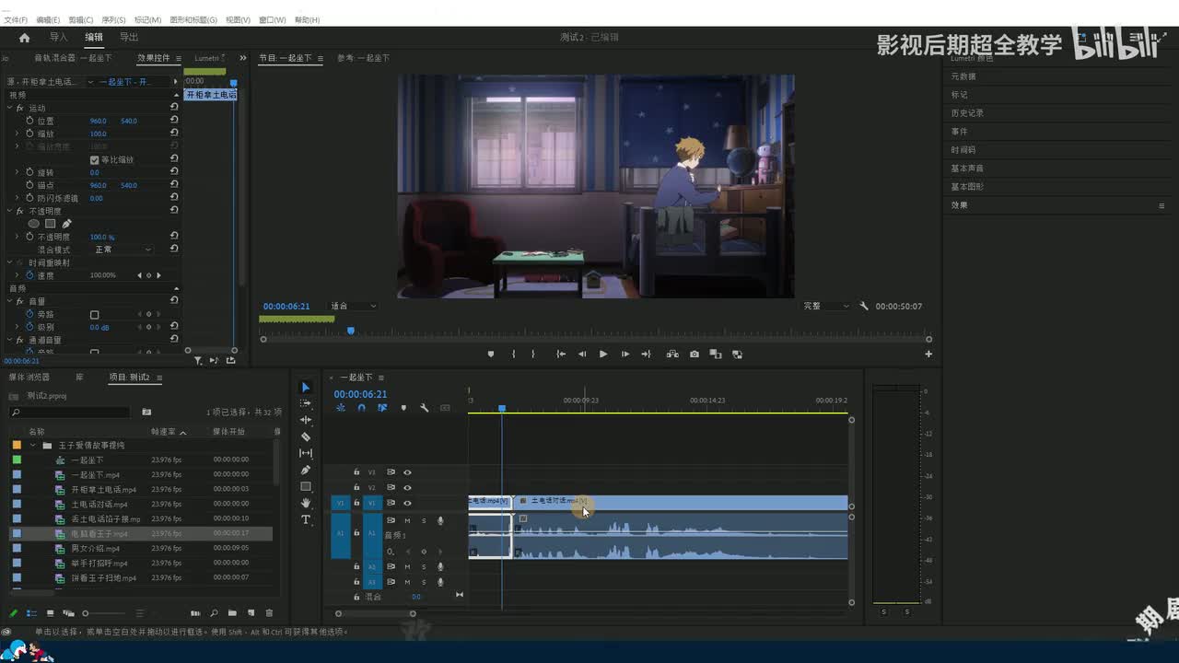The height and width of the screenshot is (663, 1179).
Task: Select the Selection arrow tool
Action: click(306, 388)
